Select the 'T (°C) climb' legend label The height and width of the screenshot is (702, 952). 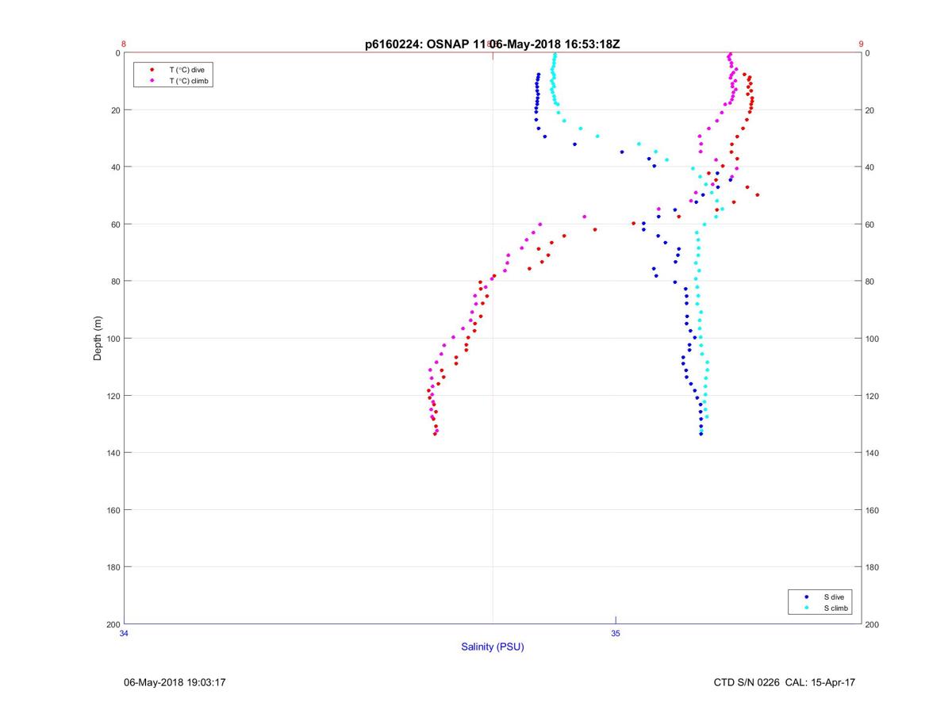pos(190,81)
